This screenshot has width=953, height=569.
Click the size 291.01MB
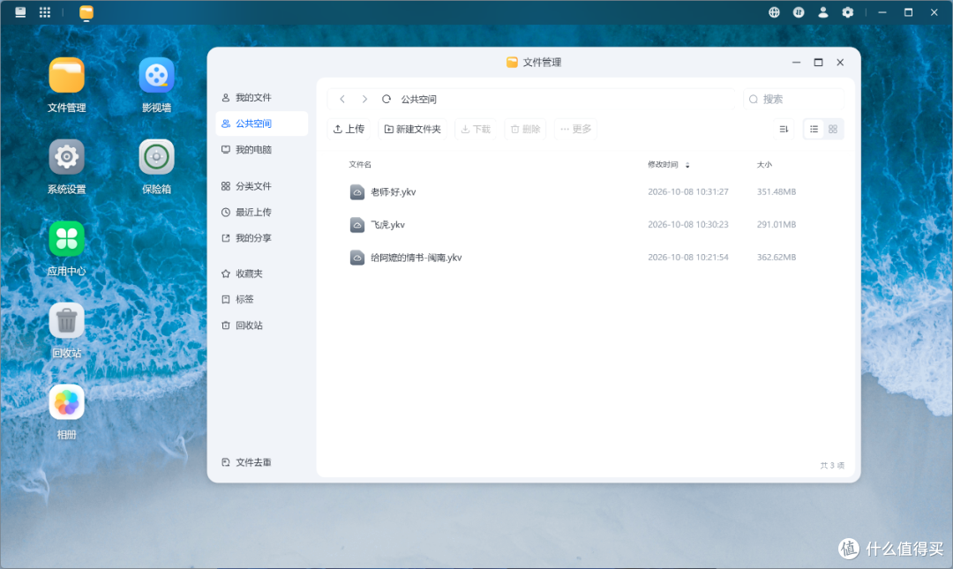click(777, 225)
